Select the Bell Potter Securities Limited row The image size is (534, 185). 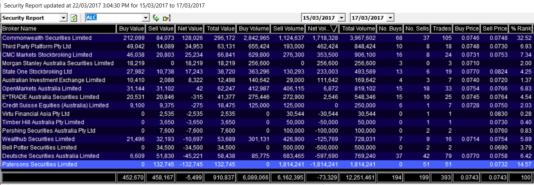pos(267,148)
